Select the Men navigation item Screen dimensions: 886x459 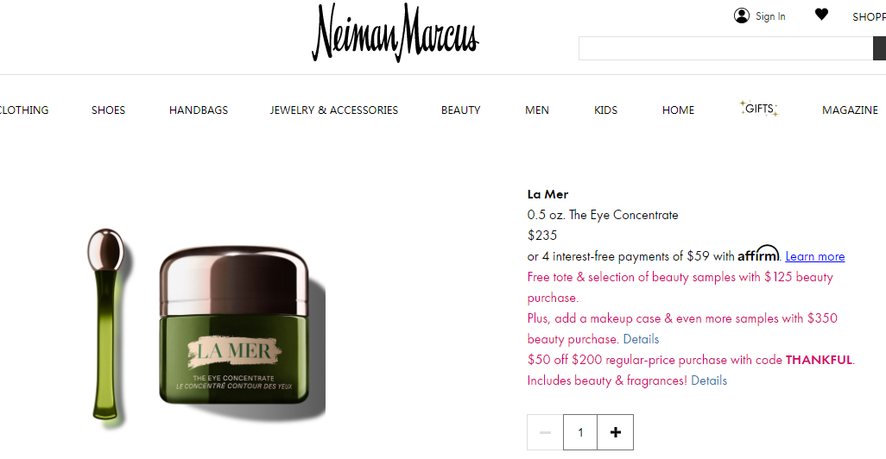tap(537, 110)
